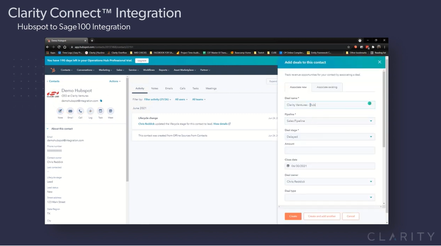441x246 pixels.
Task: Click green circle icon in Deal name field
Action: 370,103
